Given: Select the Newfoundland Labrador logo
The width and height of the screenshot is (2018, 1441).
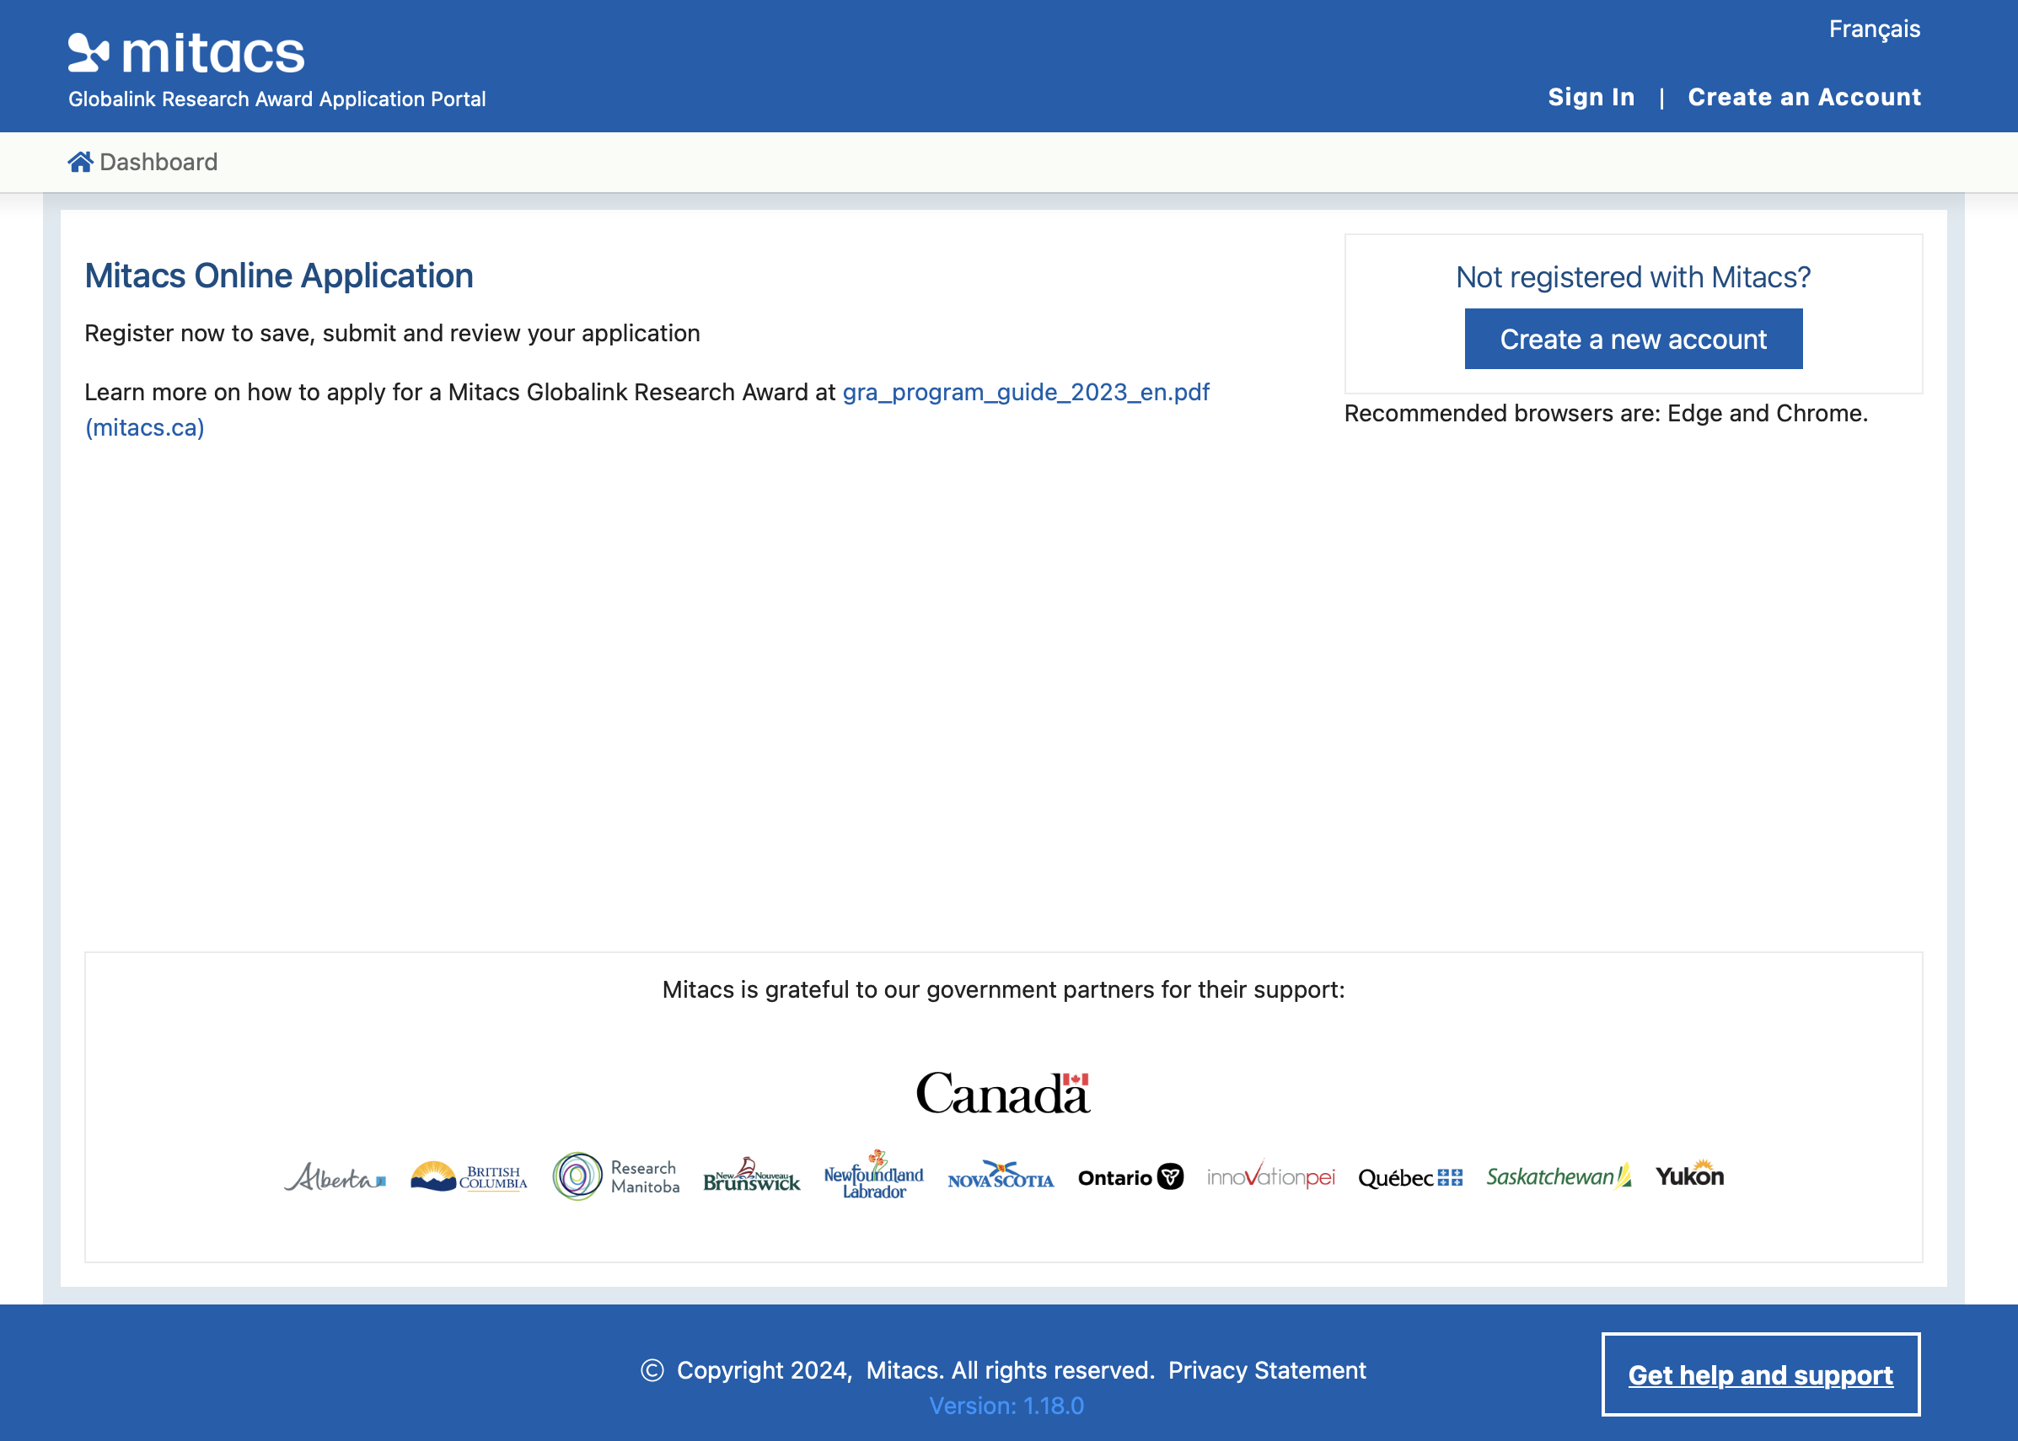Looking at the screenshot, I should (873, 1176).
